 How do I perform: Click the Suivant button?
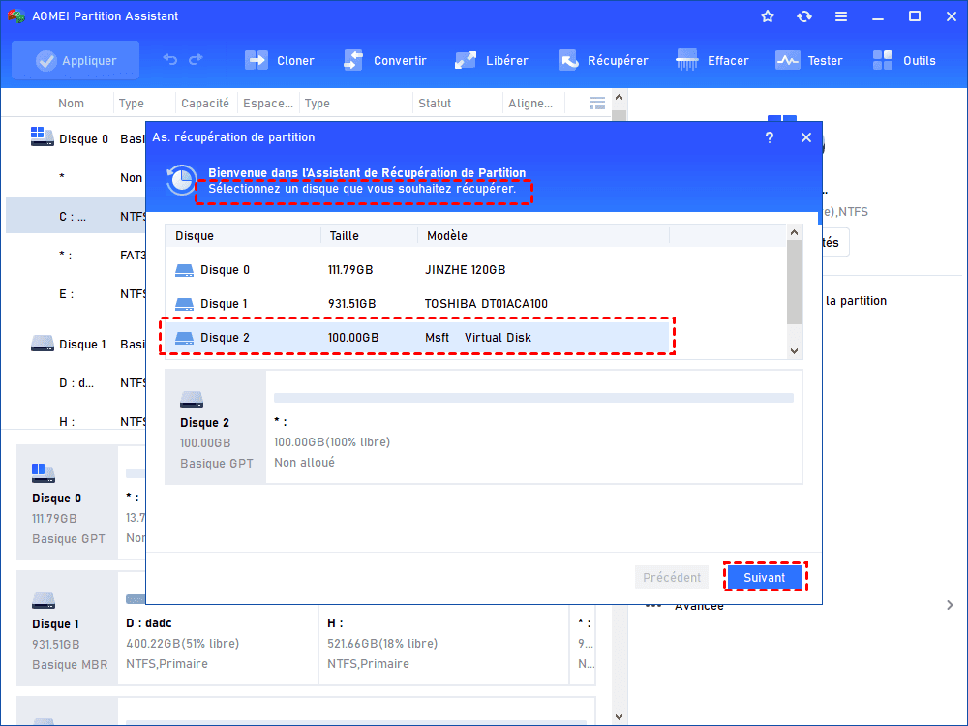[765, 577]
